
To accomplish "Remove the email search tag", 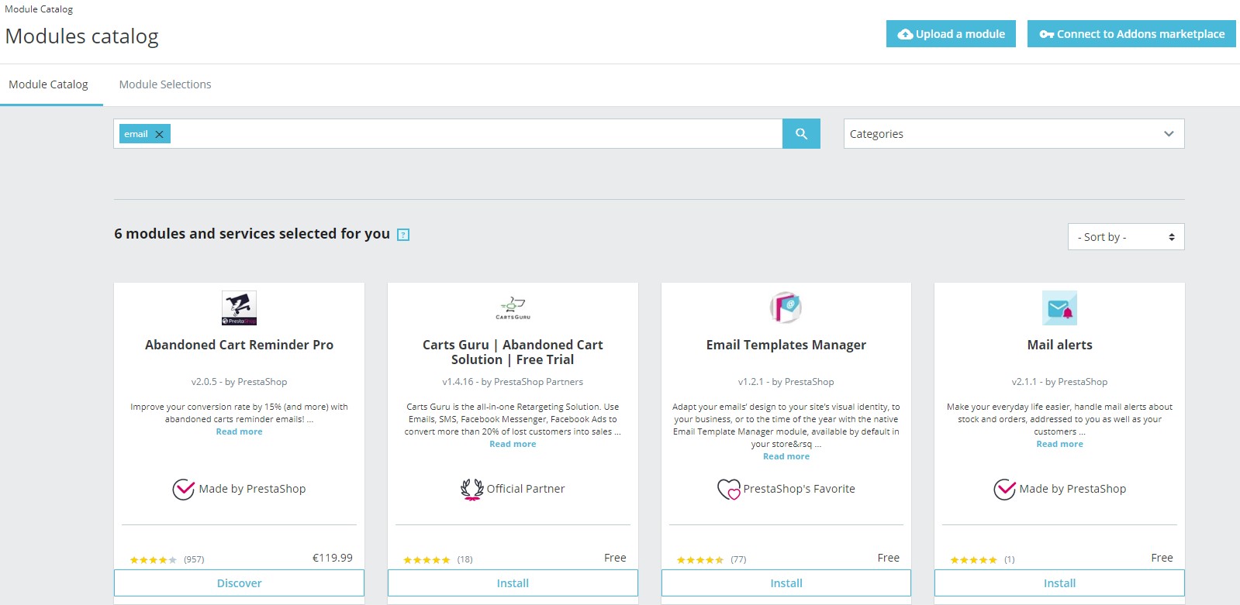I will pyautogui.click(x=159, y=134).
